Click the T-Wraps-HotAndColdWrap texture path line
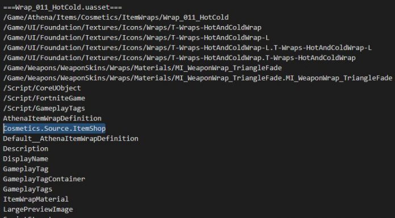Viewport: 395px width, 218px height. pyautogui.click(x=132, y=27)
